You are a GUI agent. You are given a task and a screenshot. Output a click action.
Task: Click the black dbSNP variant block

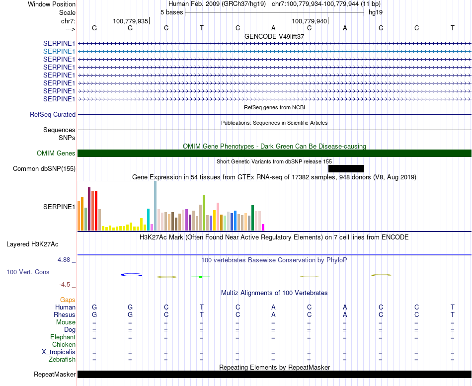pyautogui.click(x=346, y=168)
